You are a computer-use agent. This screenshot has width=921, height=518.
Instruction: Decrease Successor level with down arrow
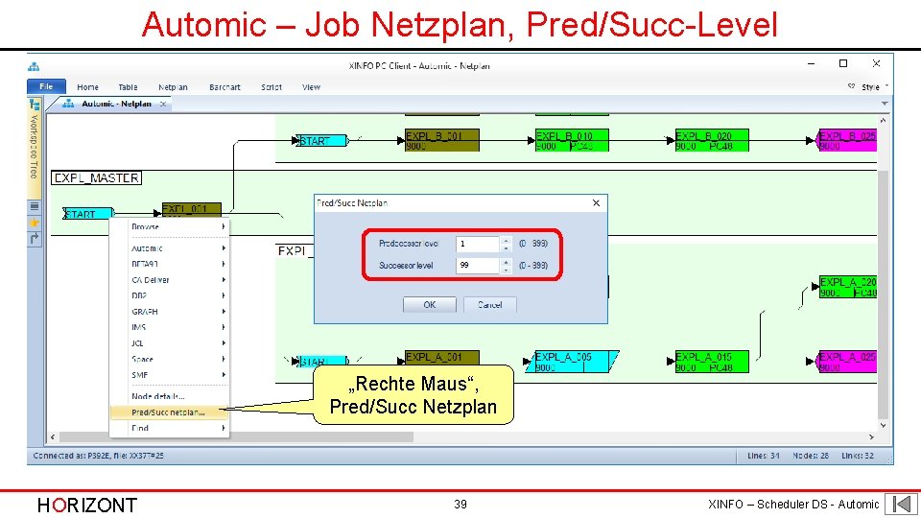(507, 271)
